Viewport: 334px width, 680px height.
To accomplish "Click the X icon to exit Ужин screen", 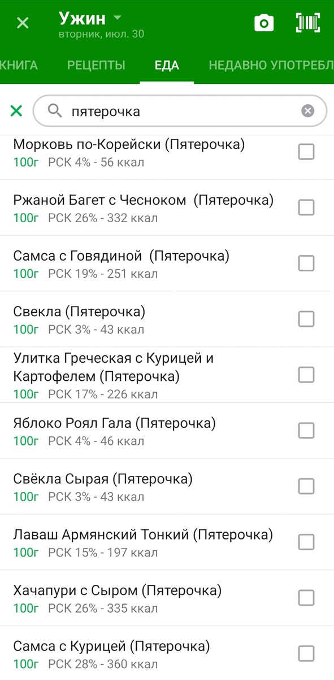I will point(21,23).
